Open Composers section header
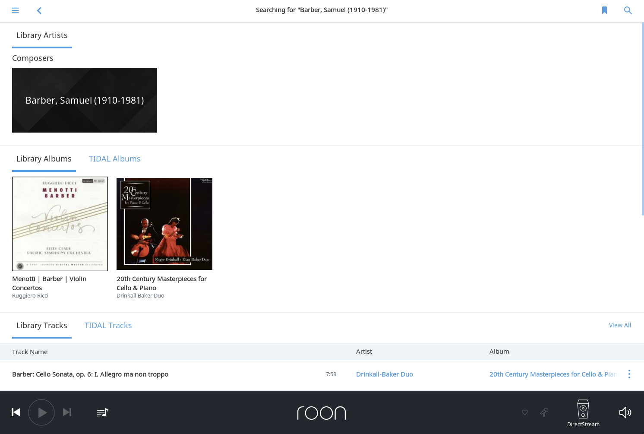 (32, 58)
